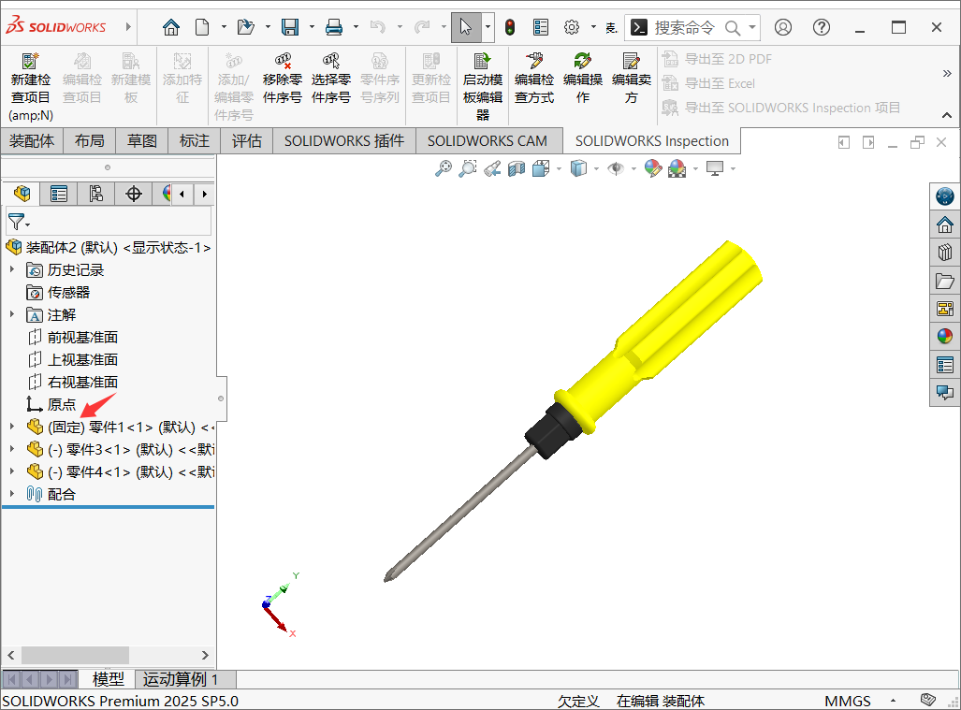
Task: Click the Select cursor tool
Action: tap(466, 27)
